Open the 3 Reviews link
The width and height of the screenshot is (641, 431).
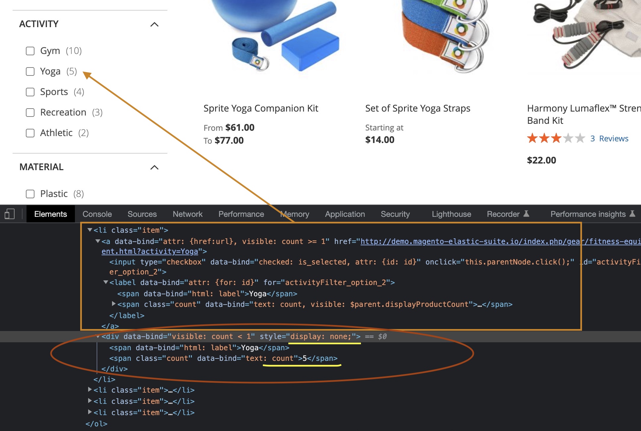tap(609, 138)
